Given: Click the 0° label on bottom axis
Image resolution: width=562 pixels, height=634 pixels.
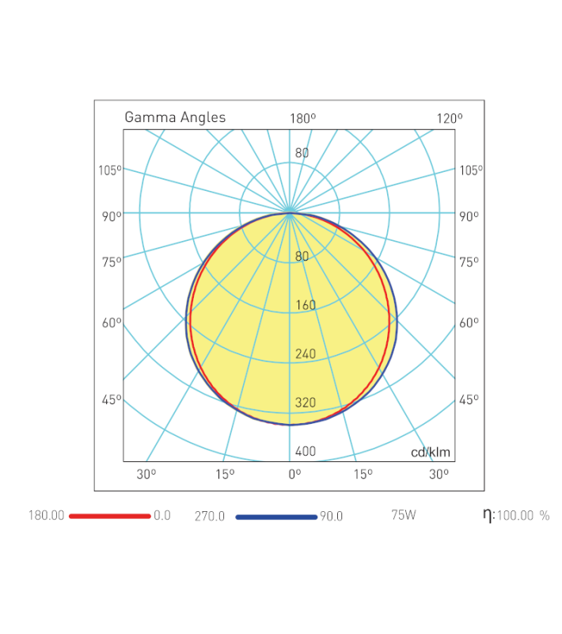Looking at the screenshot, I should pos(294,474).
